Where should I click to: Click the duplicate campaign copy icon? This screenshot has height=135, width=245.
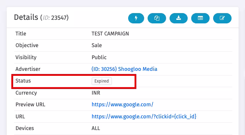pos(157,18)
